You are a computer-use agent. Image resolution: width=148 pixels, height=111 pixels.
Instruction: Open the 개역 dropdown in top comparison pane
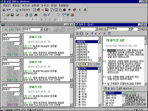[20, 35]
